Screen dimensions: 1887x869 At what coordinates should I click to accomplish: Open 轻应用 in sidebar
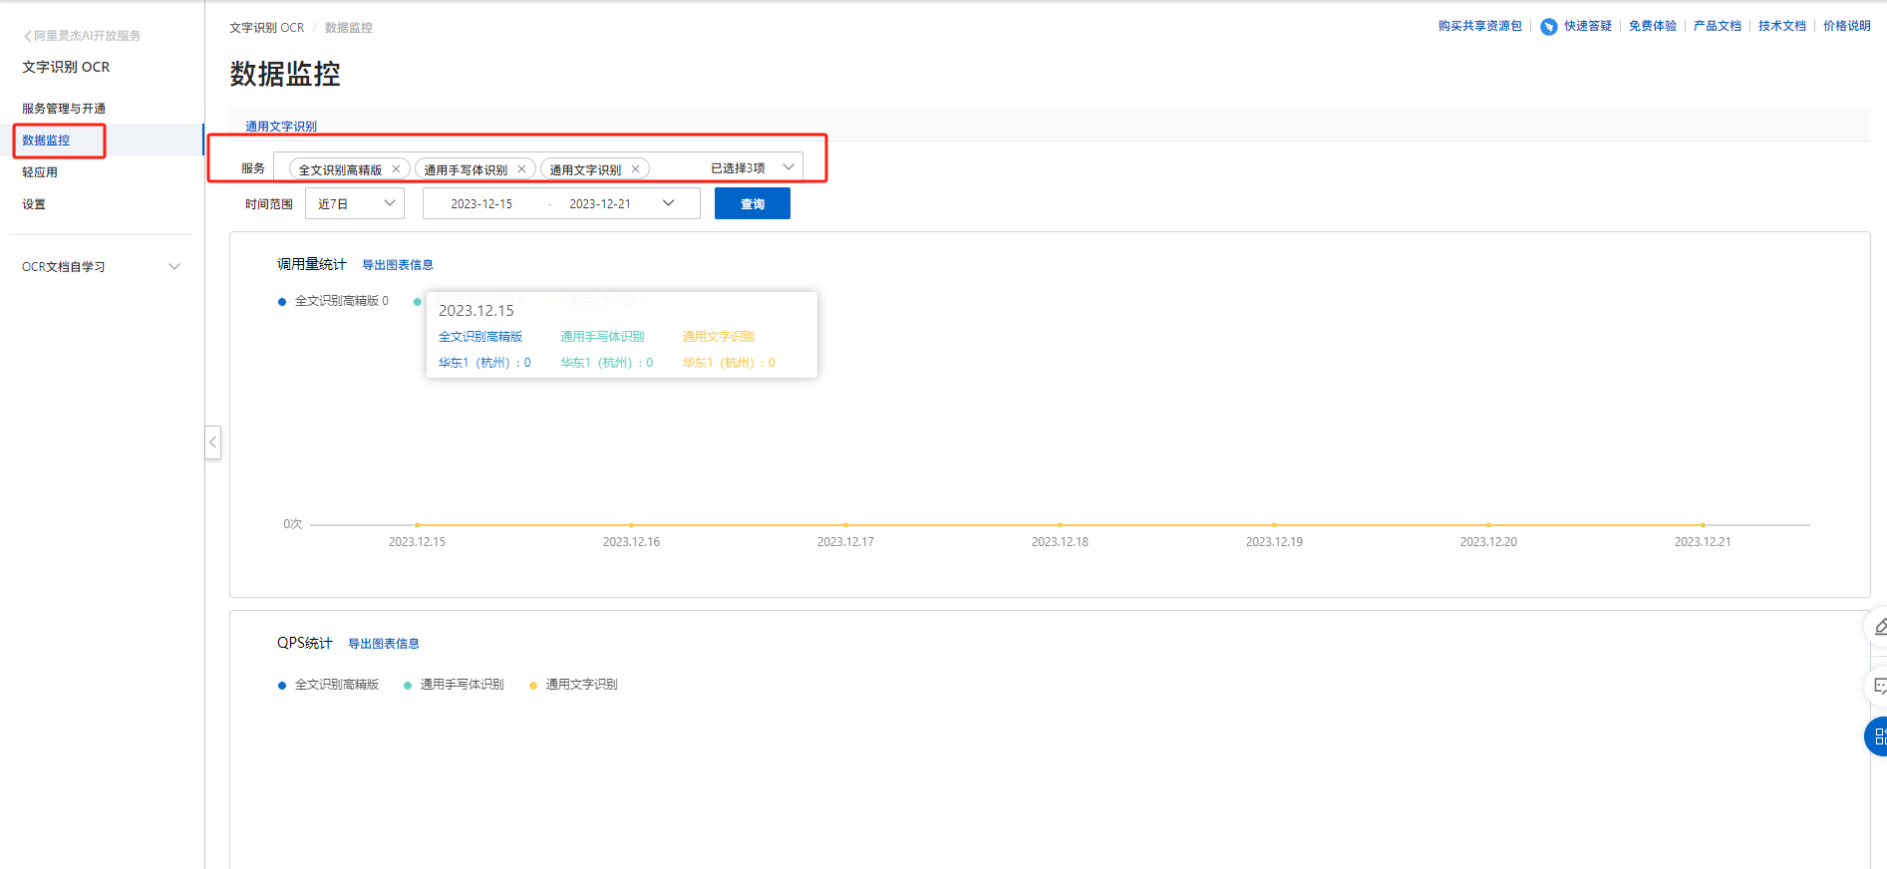tap(40, 172)
